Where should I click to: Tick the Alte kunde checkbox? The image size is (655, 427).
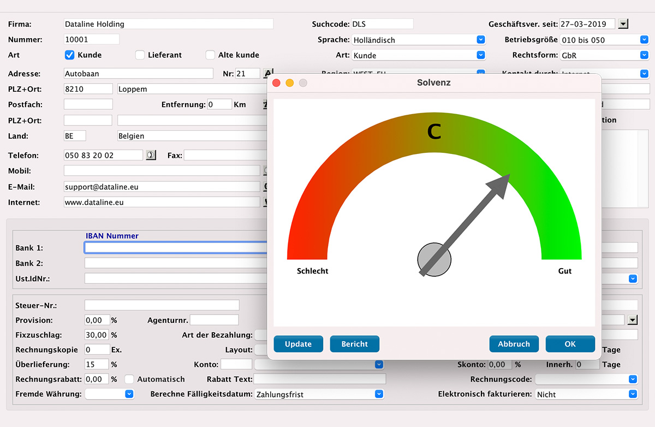point(210,55)
